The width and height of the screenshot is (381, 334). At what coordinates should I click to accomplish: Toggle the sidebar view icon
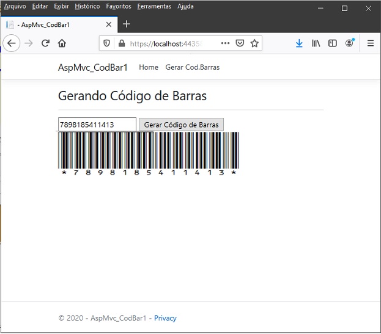(333, 43)
